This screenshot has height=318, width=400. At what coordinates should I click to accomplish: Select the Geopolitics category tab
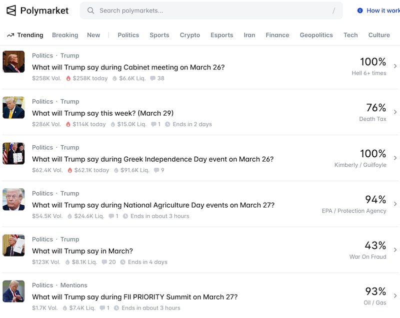[316, 35]
